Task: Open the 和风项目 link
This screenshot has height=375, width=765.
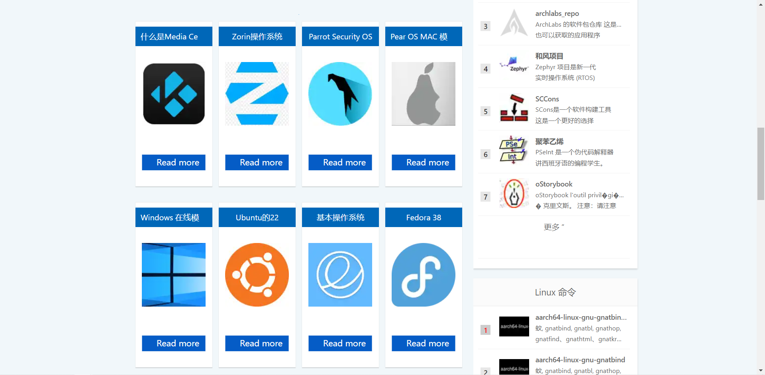Action: pos(549,56)
